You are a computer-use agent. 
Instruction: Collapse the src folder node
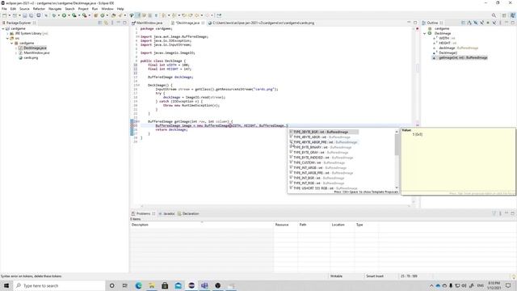pos(7,38)
